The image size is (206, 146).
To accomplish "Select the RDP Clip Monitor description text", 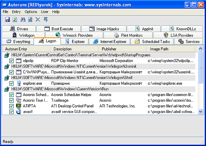I will 65,61.
